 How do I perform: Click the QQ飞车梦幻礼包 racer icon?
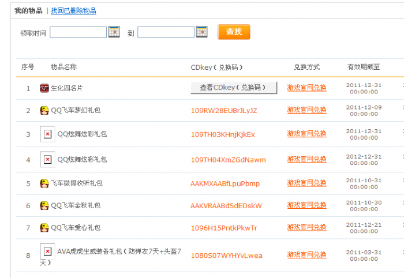[44, 110]
